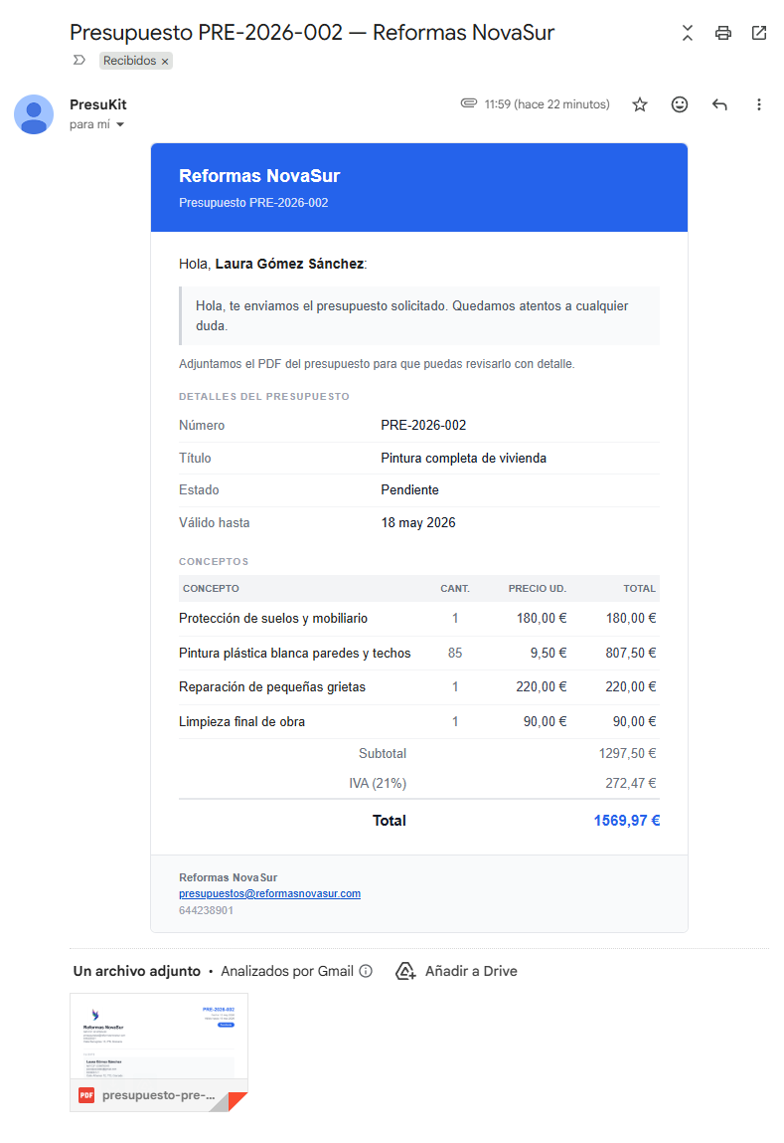Click the Protección de suelos y mobiliario row
This screenshot has width=784, height=1143.
tap(418, 618)
